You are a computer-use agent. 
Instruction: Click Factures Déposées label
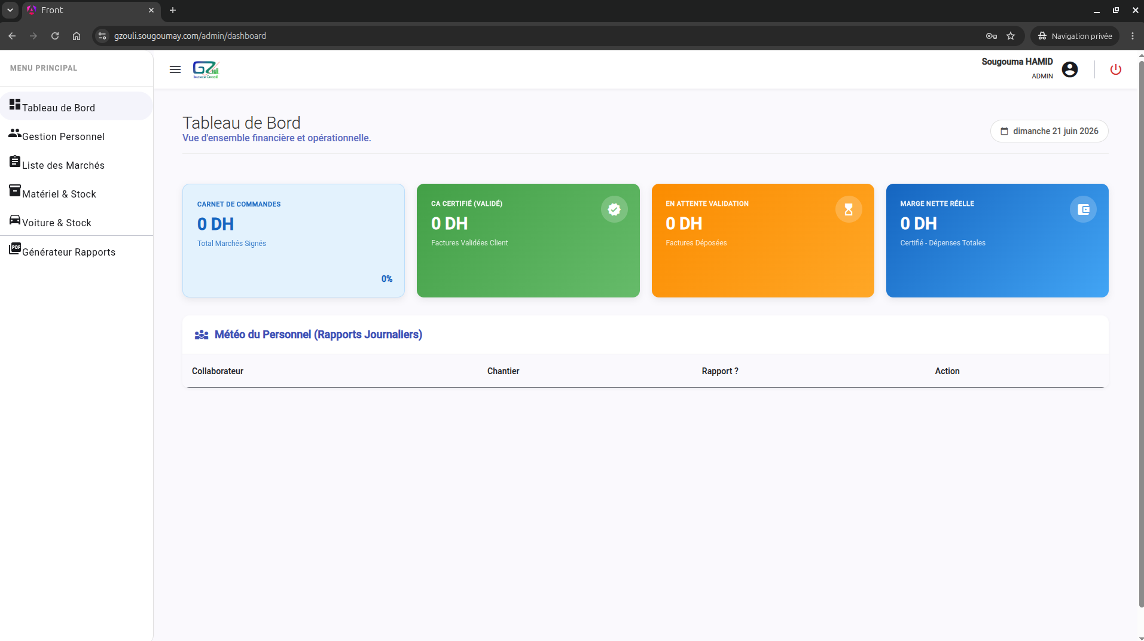(696, 243)
